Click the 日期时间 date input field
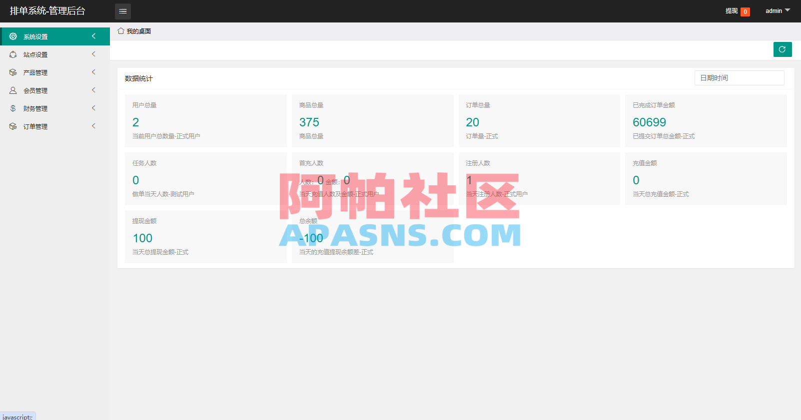 [x=739, y=78]
